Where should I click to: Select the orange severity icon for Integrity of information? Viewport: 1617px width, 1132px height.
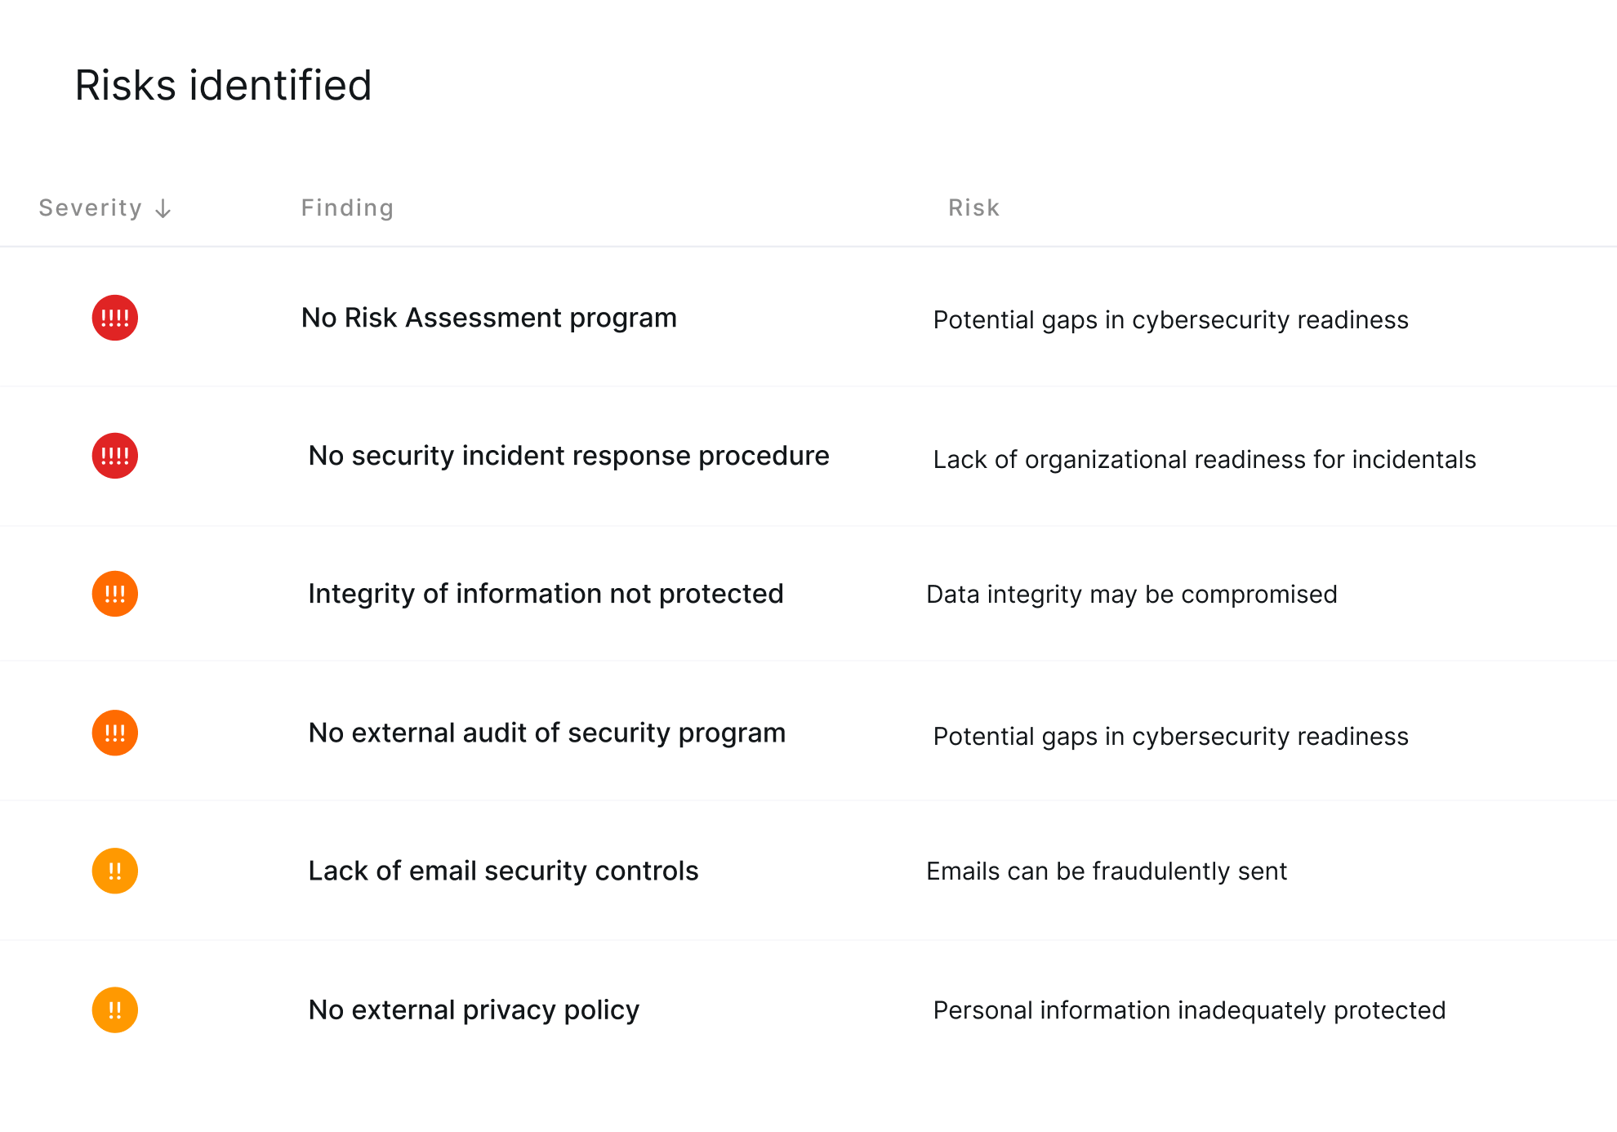(x=114, y=594)
